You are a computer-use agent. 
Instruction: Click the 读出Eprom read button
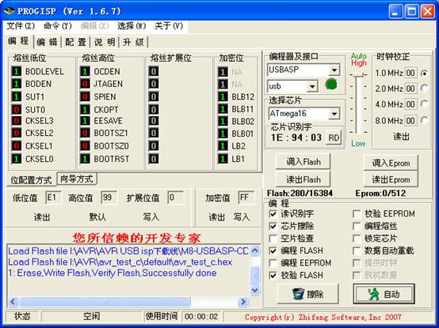click(391, 179)
